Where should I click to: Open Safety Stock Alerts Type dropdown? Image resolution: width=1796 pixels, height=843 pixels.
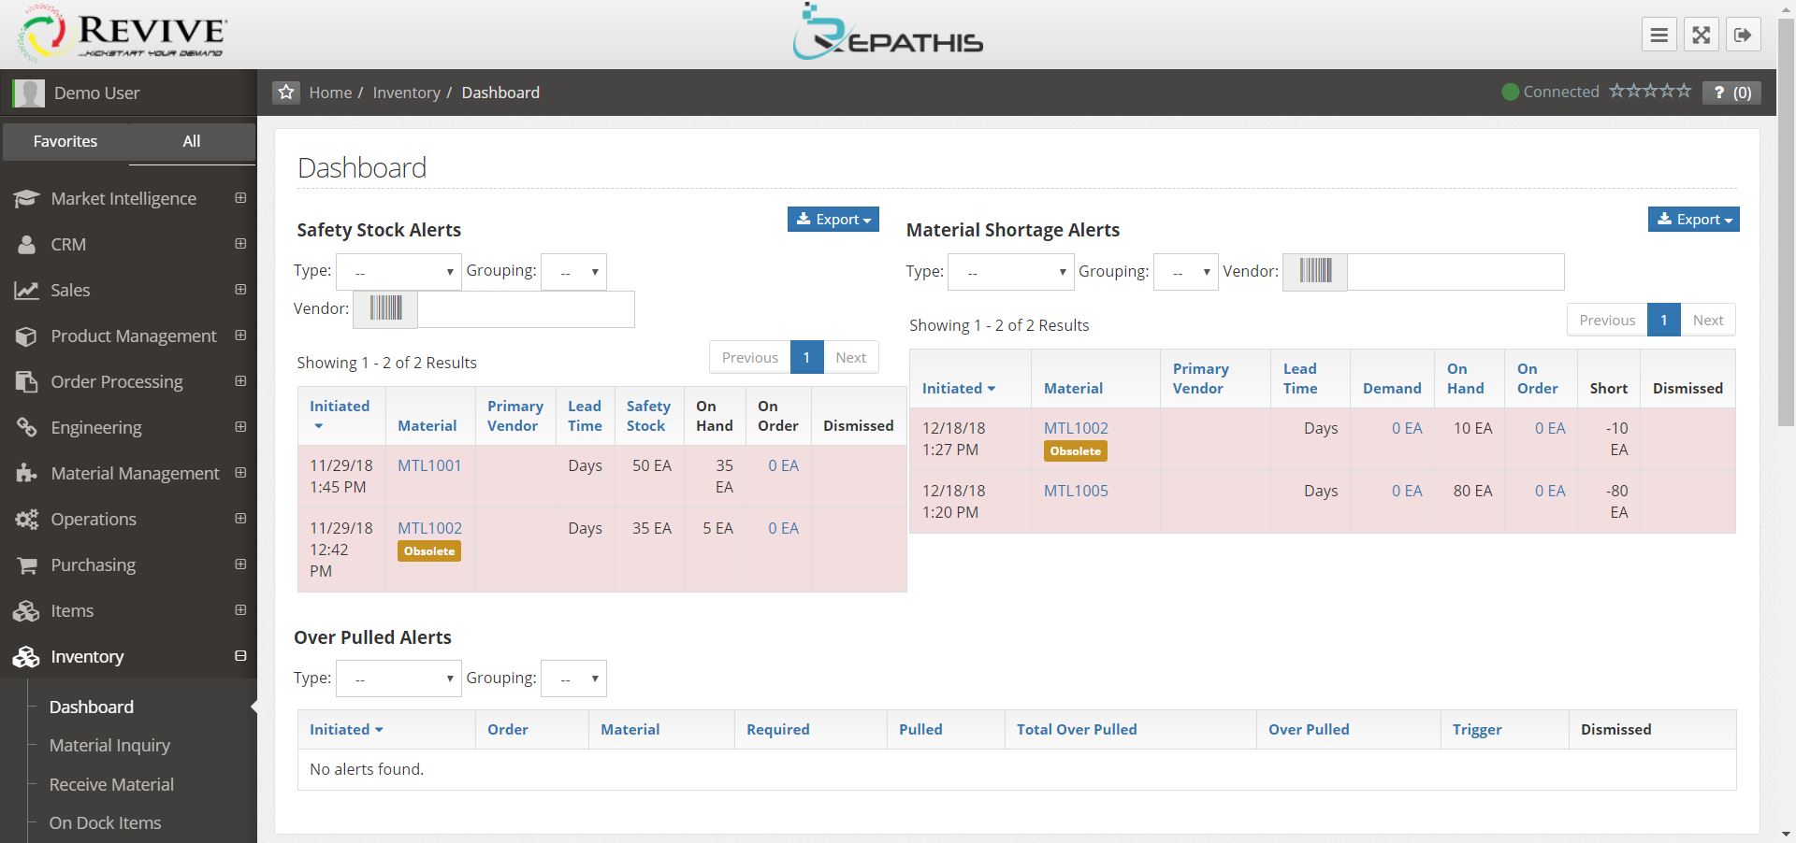tap(398, 271)
